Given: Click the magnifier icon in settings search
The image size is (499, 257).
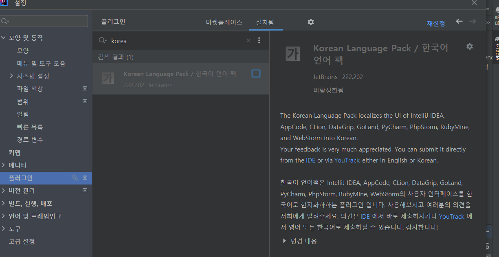Looking at the screenshot, I should point(5,21).
